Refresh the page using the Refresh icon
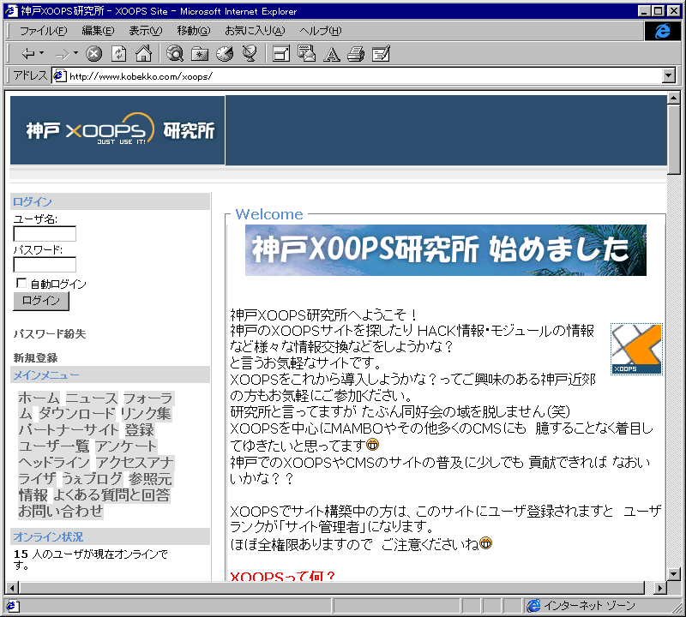 [118, 54]
